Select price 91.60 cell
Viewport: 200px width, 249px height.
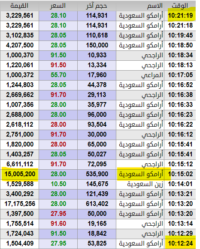coord(58,224)
